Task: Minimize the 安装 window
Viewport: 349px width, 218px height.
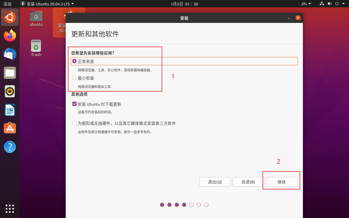Action: tap(289, 18)
